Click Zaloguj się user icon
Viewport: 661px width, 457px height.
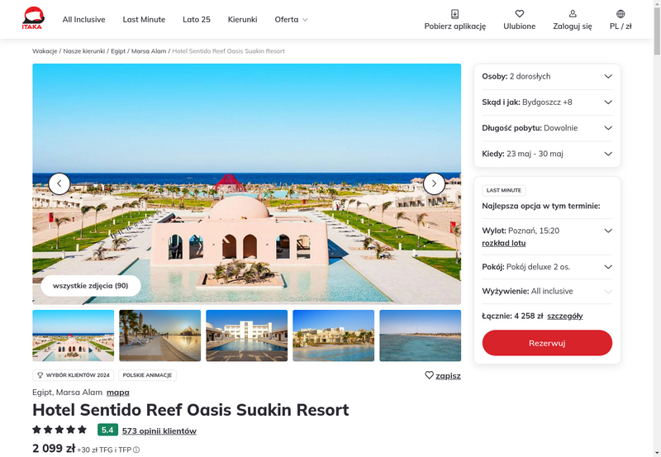(x=573, y=14)
